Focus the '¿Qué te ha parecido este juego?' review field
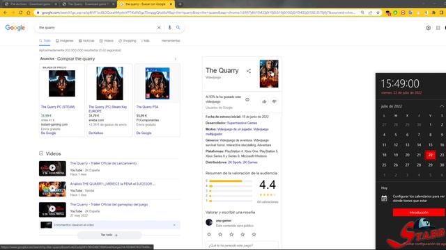Screen dimensions: 446x250 coord(242,245)
